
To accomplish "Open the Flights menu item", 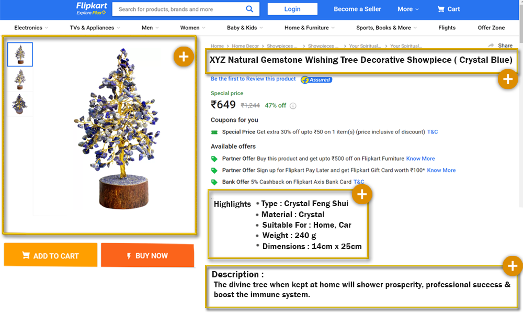I will (447, 28).
